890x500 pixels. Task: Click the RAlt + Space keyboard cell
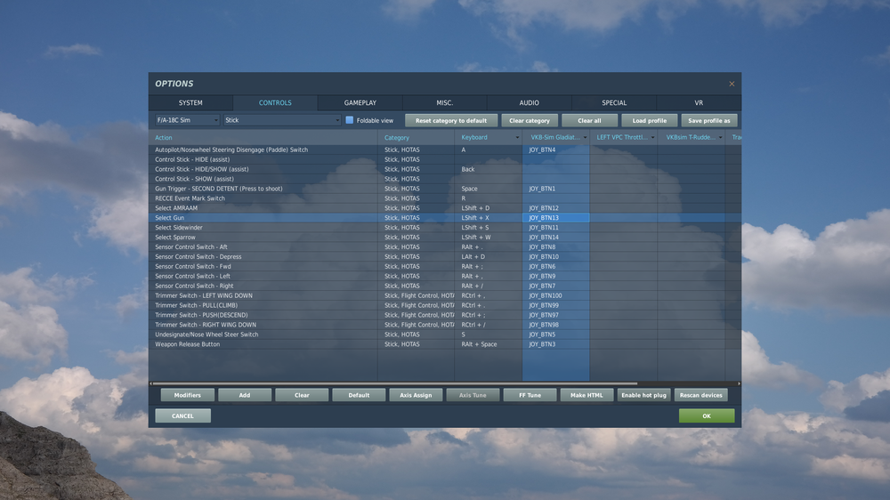click(488, 344)
